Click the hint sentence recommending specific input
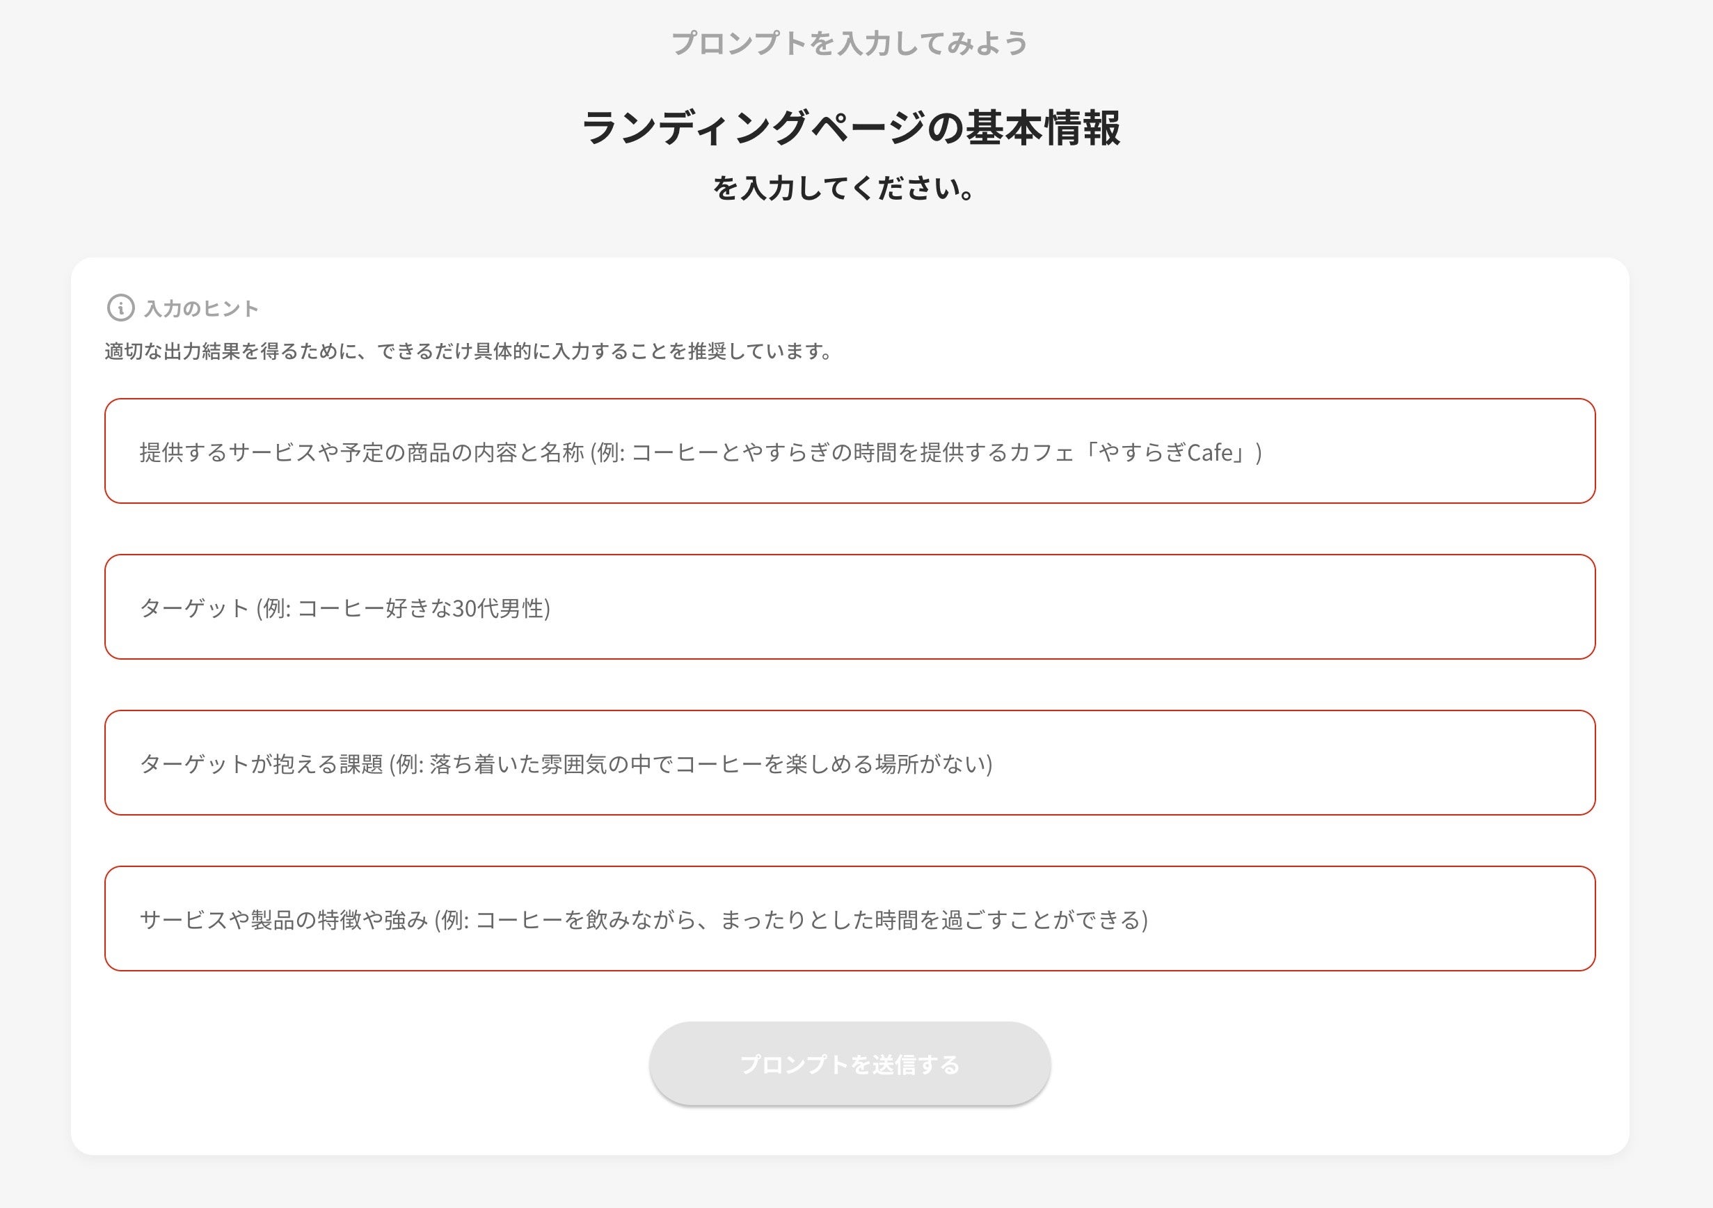Screen dimensions: 1713x1208 click(468, 351)
